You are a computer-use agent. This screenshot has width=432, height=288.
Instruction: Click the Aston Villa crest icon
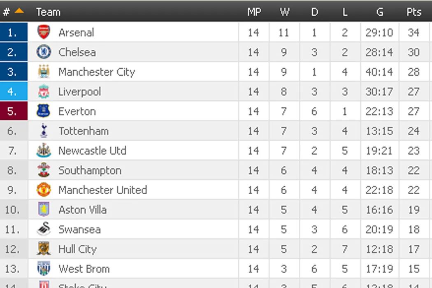tap(44, 210)
